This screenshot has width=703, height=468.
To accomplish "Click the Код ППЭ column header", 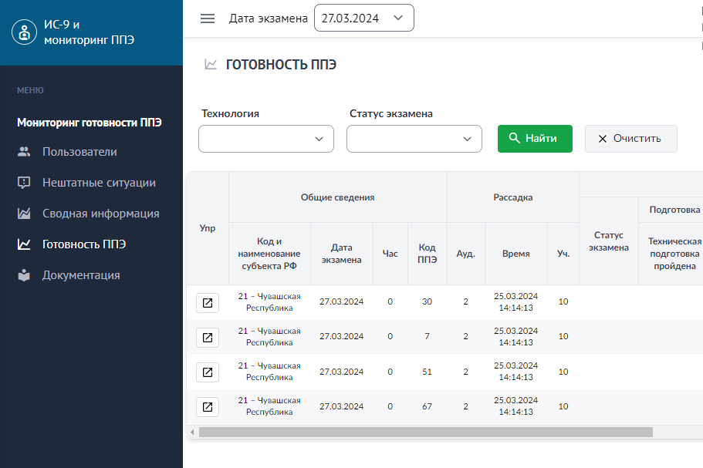I will 428,254.
